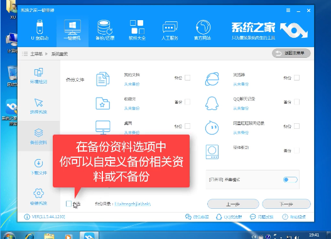The height and width of the screenshot is (239, 331).
Task: Click the taskbar clock showing 19:41
Action: click(314, 235)
